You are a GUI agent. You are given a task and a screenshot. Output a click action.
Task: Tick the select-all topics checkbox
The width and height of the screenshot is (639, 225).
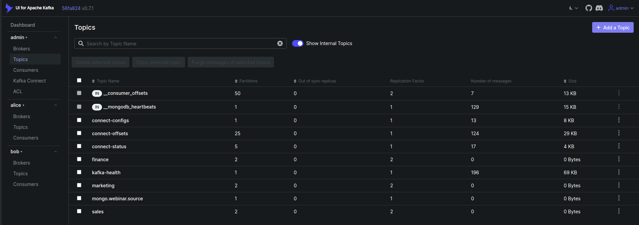(x=79, y=80)
